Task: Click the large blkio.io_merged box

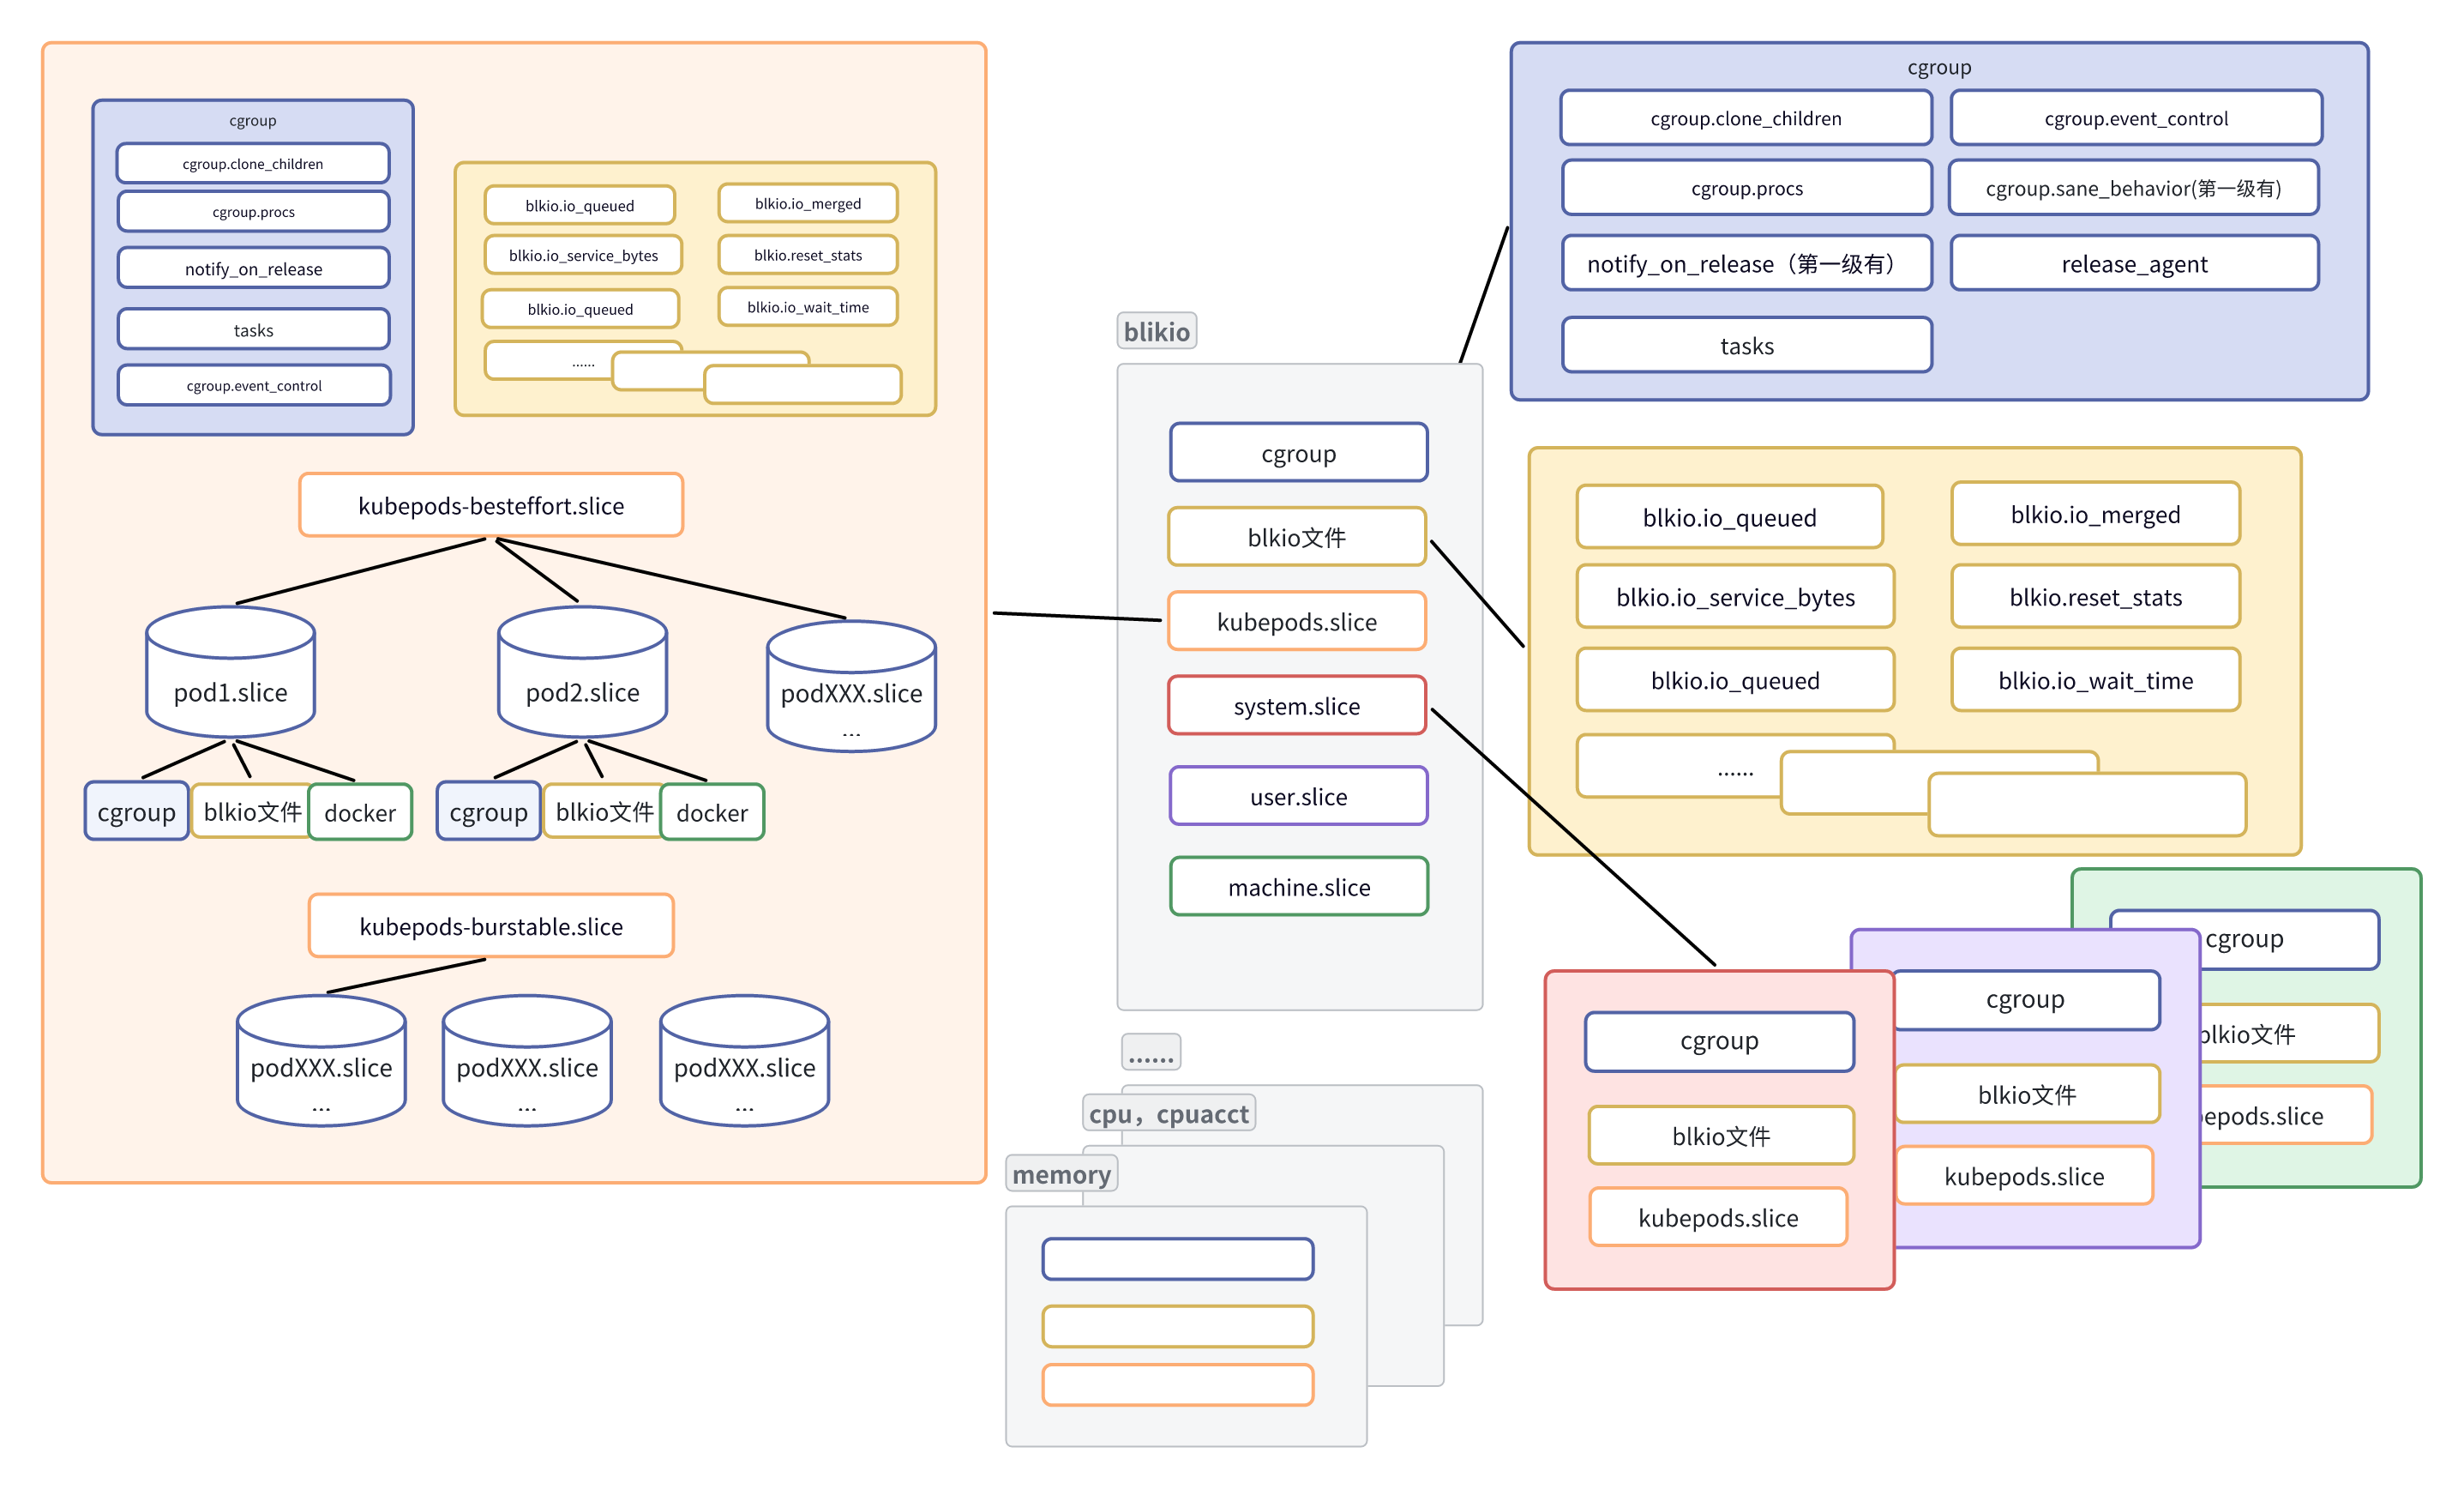Action: (x=2095, y=515)
